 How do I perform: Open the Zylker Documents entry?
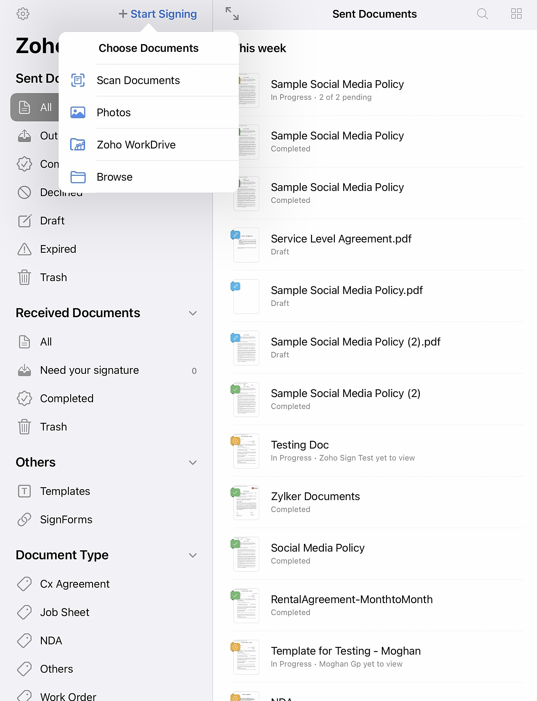pyautogui.click(x=375, y=502)
